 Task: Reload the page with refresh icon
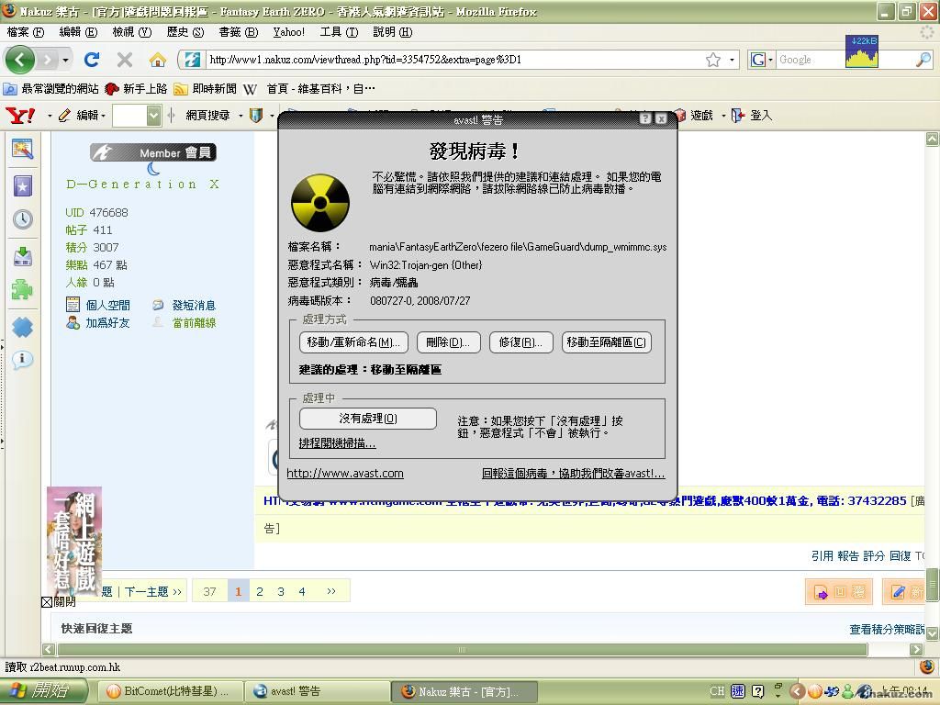tap(91, 60)
